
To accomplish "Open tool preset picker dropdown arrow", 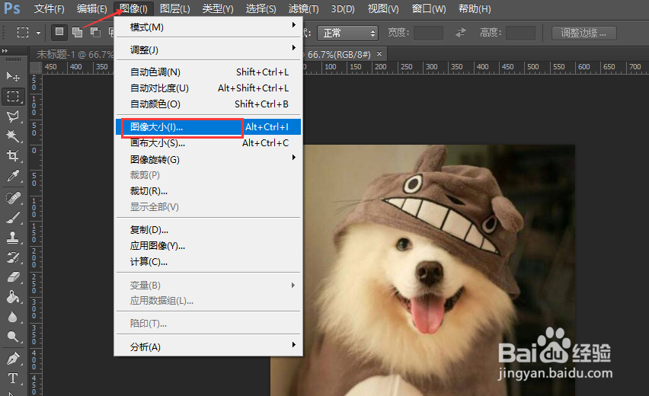I will pyautogui.click(x=38, y=33).
